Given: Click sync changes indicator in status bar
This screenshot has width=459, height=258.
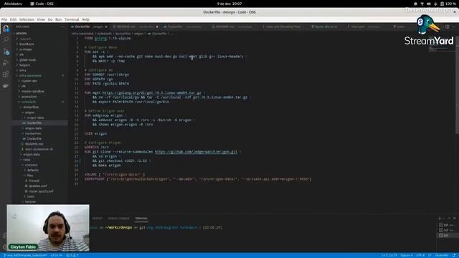Looking at the screenshot, I should (x=57, y=255).
